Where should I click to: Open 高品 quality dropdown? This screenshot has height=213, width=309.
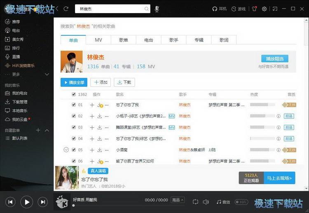tap(178, 200)
